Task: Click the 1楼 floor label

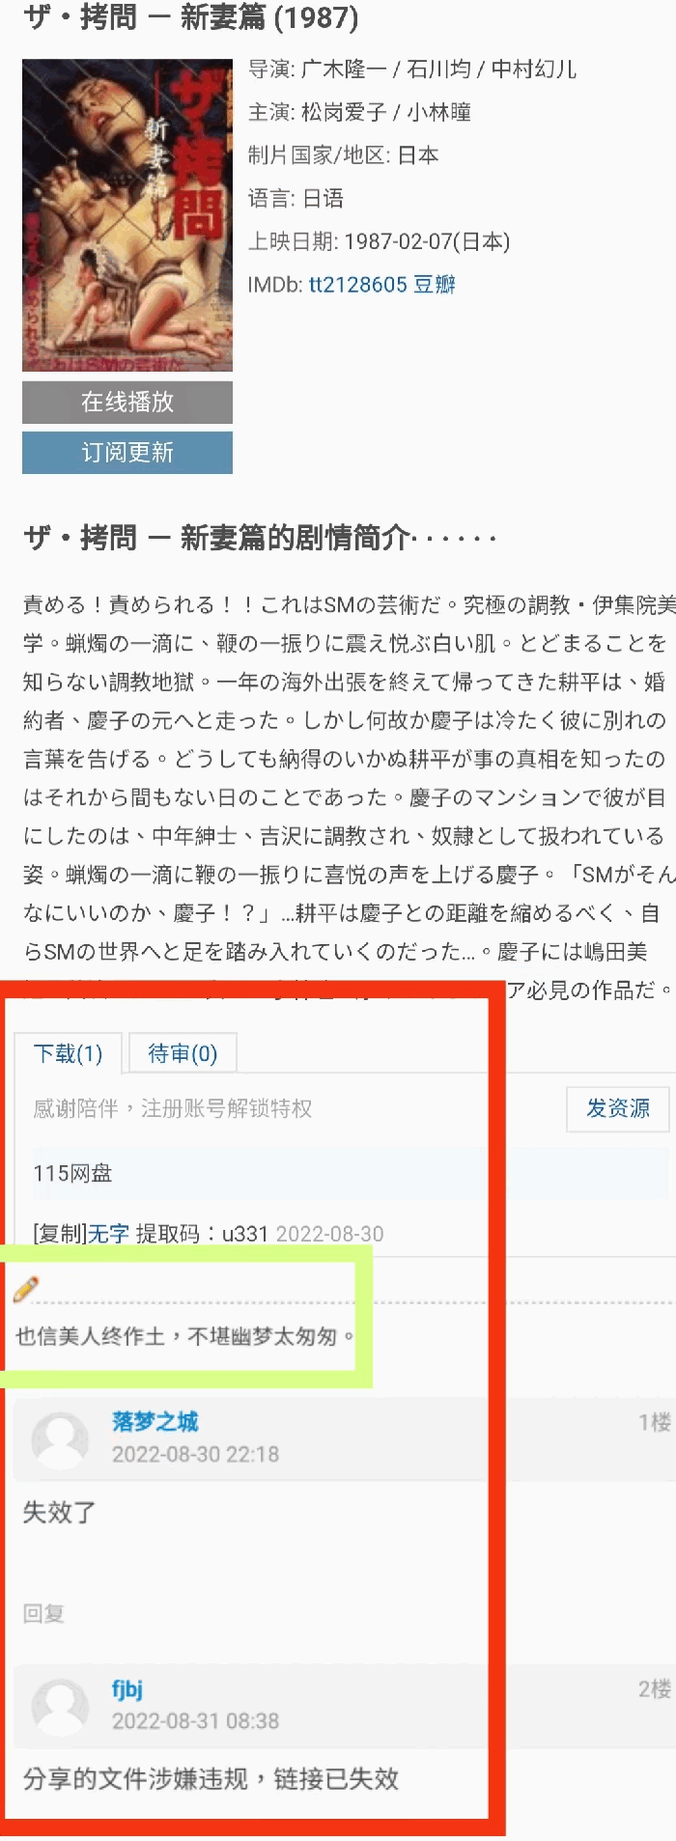Action: pos(654,1422)
